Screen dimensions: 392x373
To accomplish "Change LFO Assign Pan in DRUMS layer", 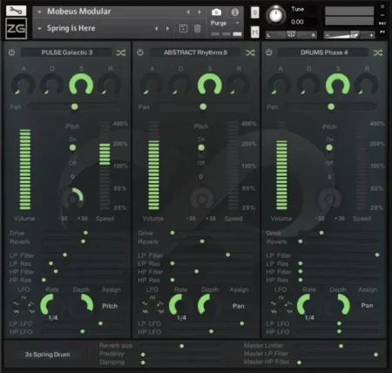I will click(x=367, y=305).
